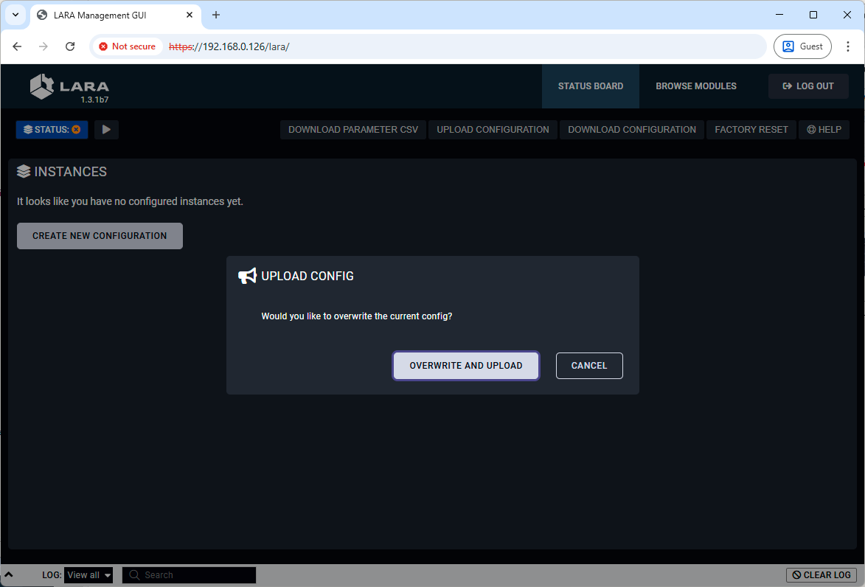
Task: Clear the log with Clear Log button
Action: click(821, 575)
